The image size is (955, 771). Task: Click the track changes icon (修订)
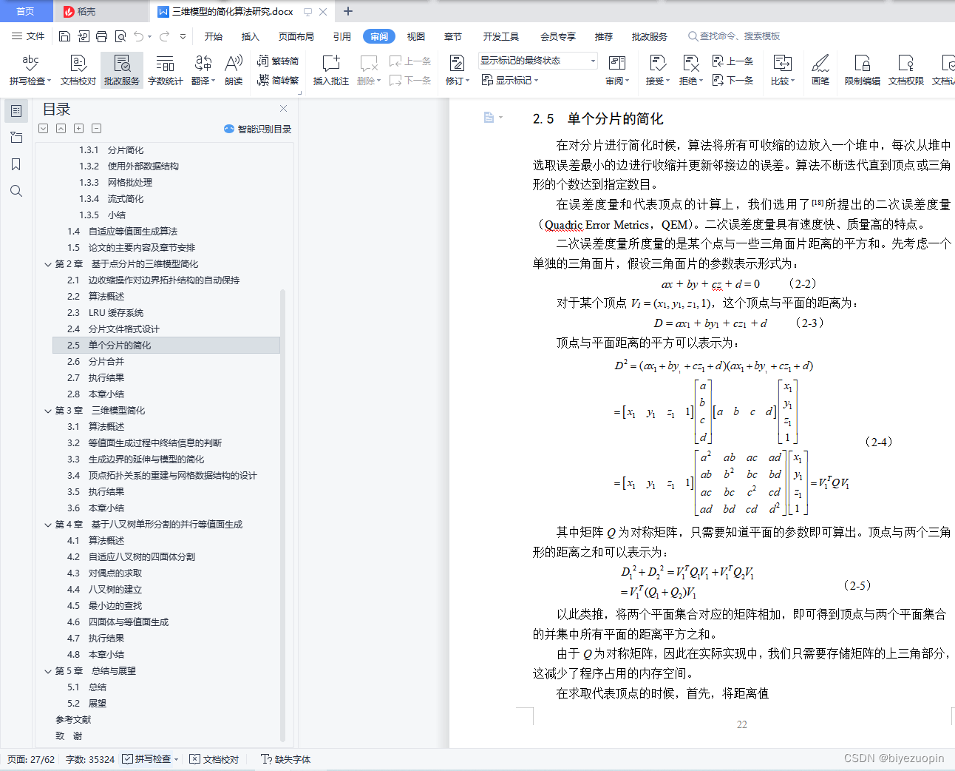click(x=457, y=63)
